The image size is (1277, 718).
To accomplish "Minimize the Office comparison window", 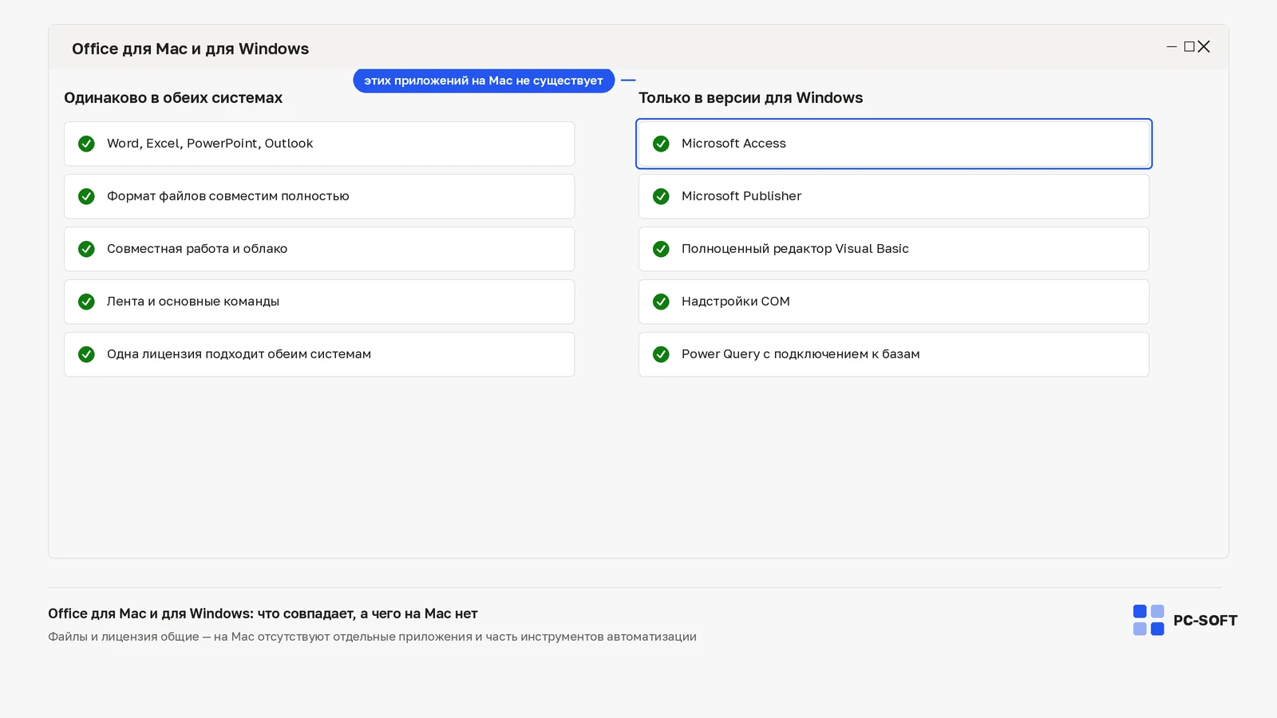I will [1172, 47].
